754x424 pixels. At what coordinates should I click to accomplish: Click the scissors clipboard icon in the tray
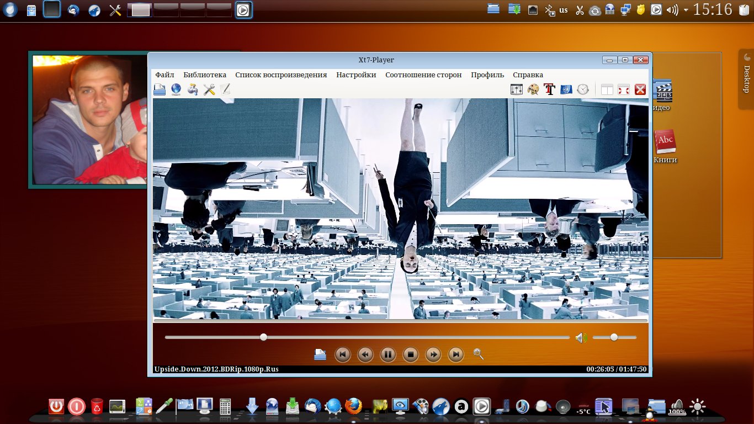point(580,10)
